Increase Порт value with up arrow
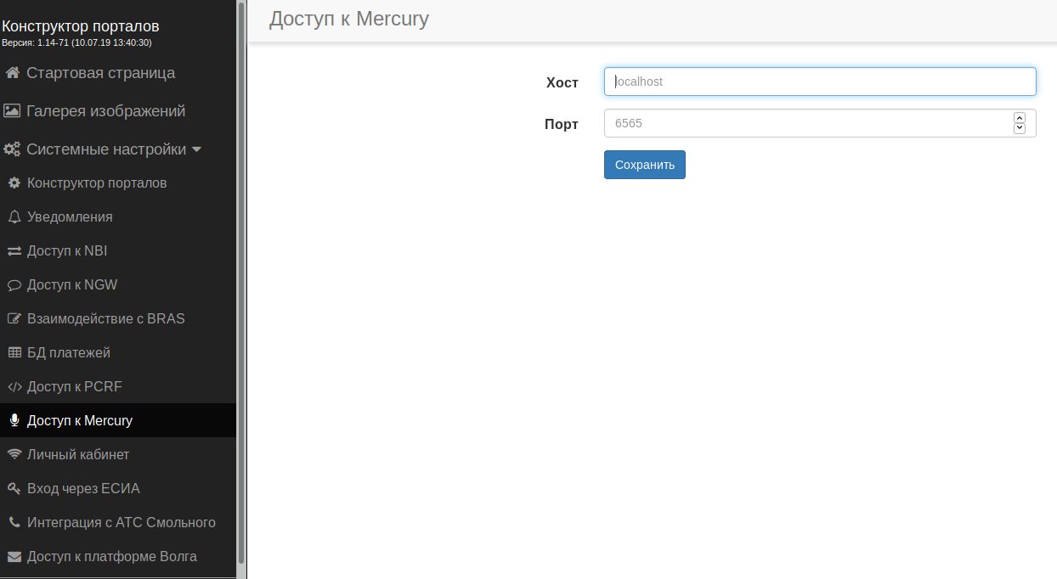The image size is (1057, 579). [1020, 118]
